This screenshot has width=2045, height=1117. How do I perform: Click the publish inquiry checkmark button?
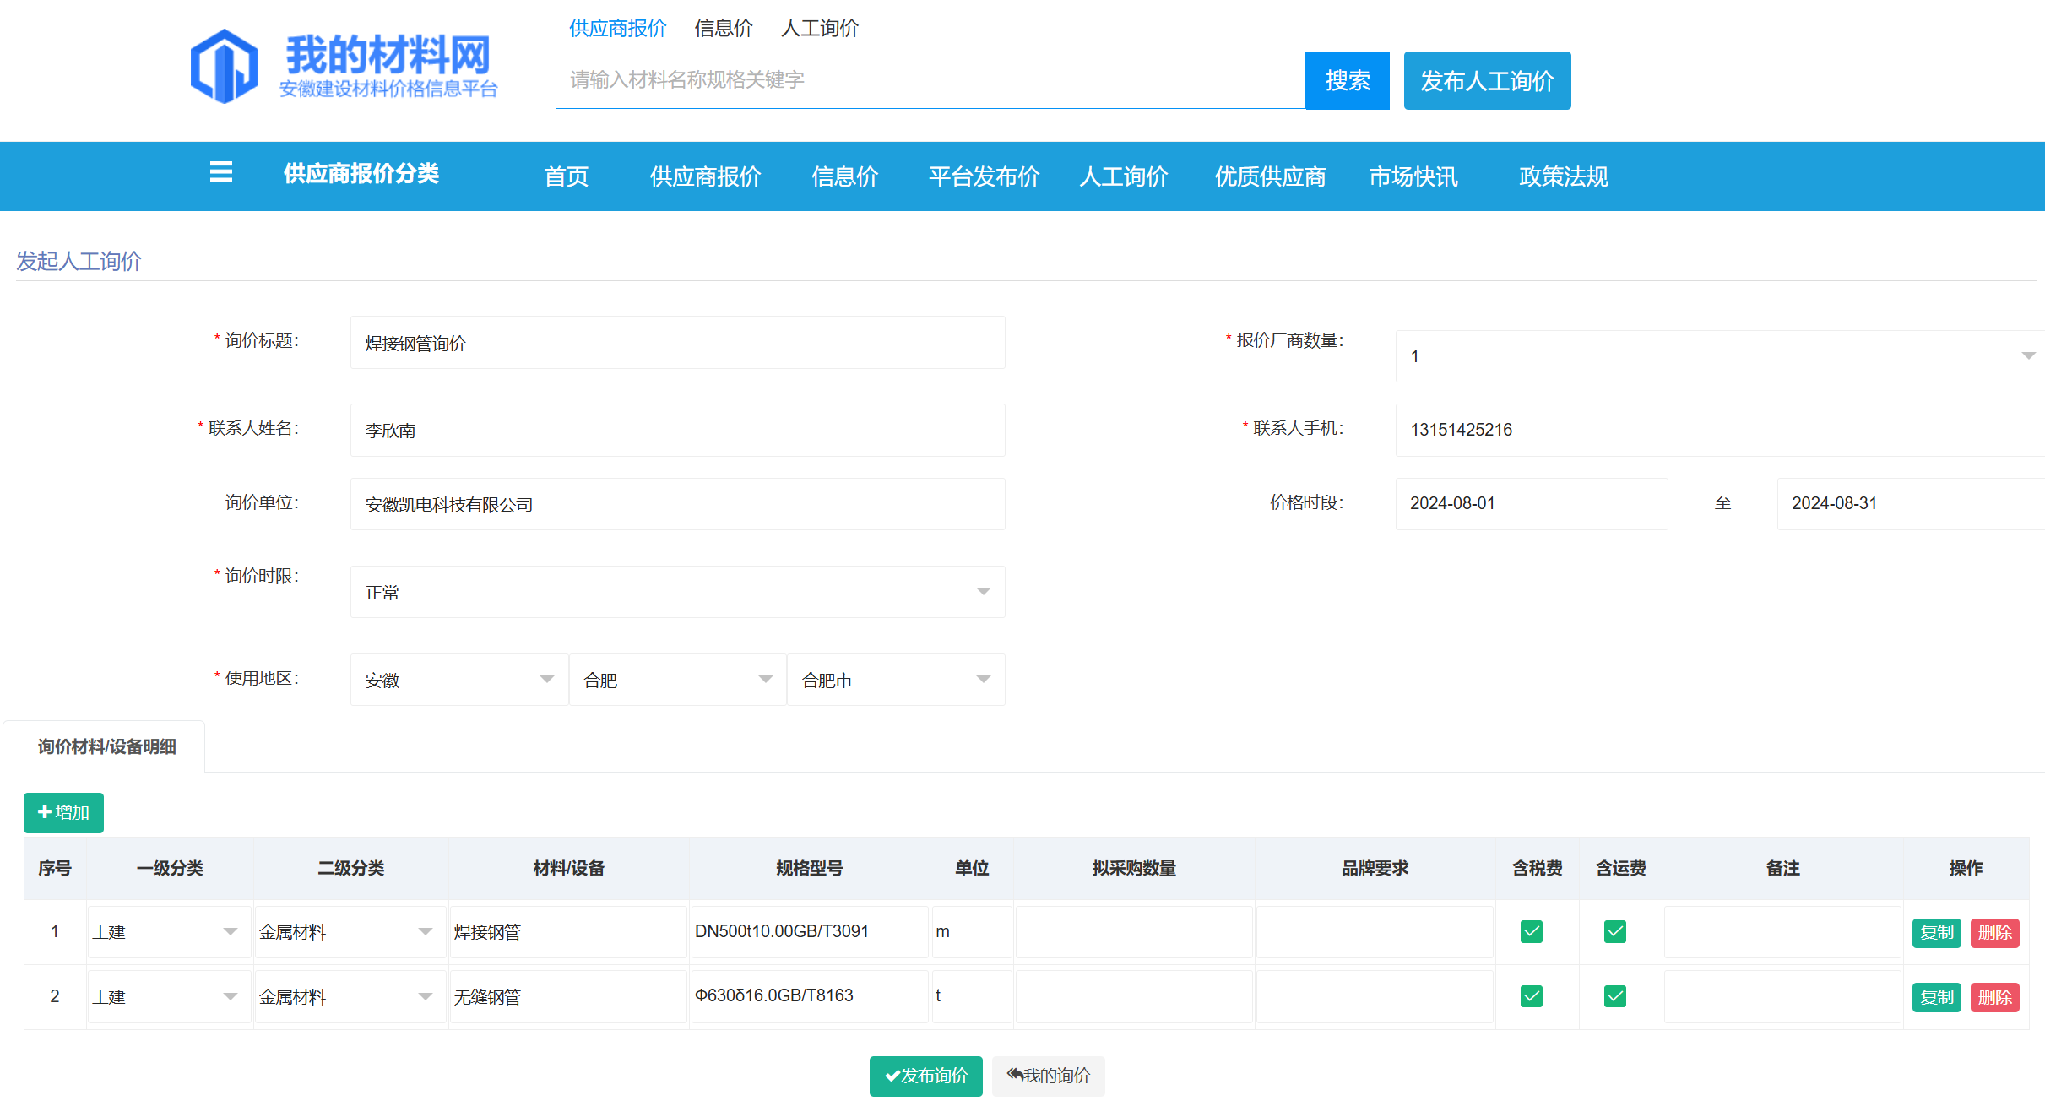point(925,1076)
